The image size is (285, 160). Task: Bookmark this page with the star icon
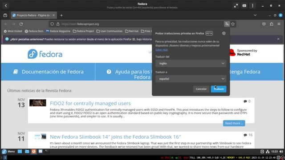click(x=233, y=24)
